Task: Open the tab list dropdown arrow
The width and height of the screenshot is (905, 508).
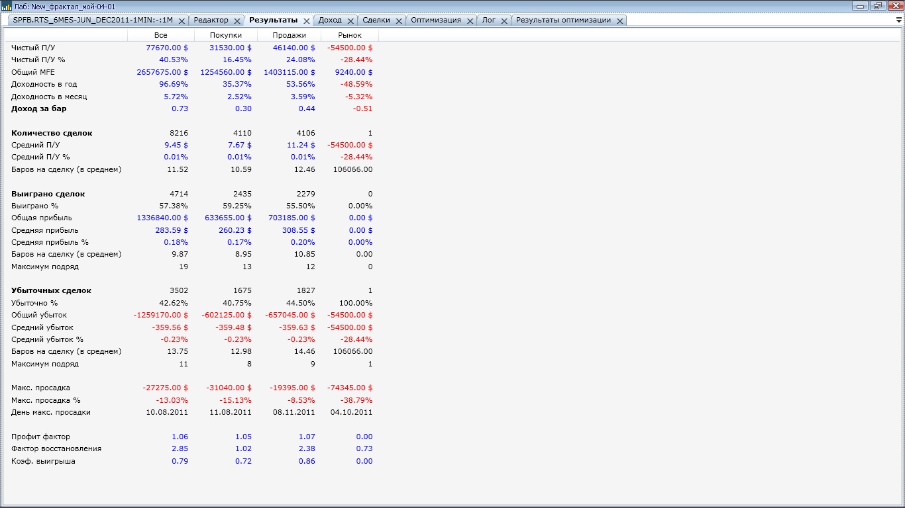Action: pos(899,21)
